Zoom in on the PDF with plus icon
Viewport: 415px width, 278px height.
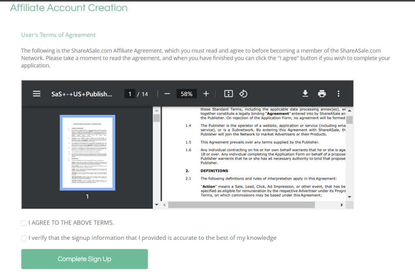coord(206,94)
